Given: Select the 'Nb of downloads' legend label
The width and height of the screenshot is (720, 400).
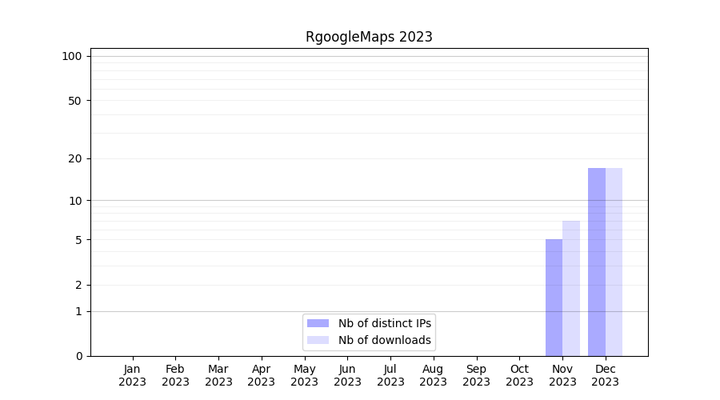Looking at the screenshot, I should point(385,340).
